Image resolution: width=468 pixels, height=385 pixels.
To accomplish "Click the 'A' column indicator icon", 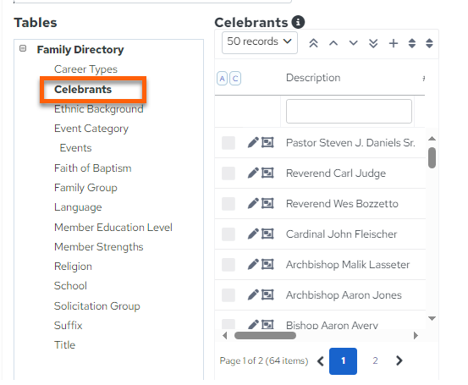I will [x=222, y=79].
